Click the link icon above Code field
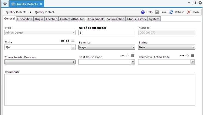 click(x=62, y=41)
